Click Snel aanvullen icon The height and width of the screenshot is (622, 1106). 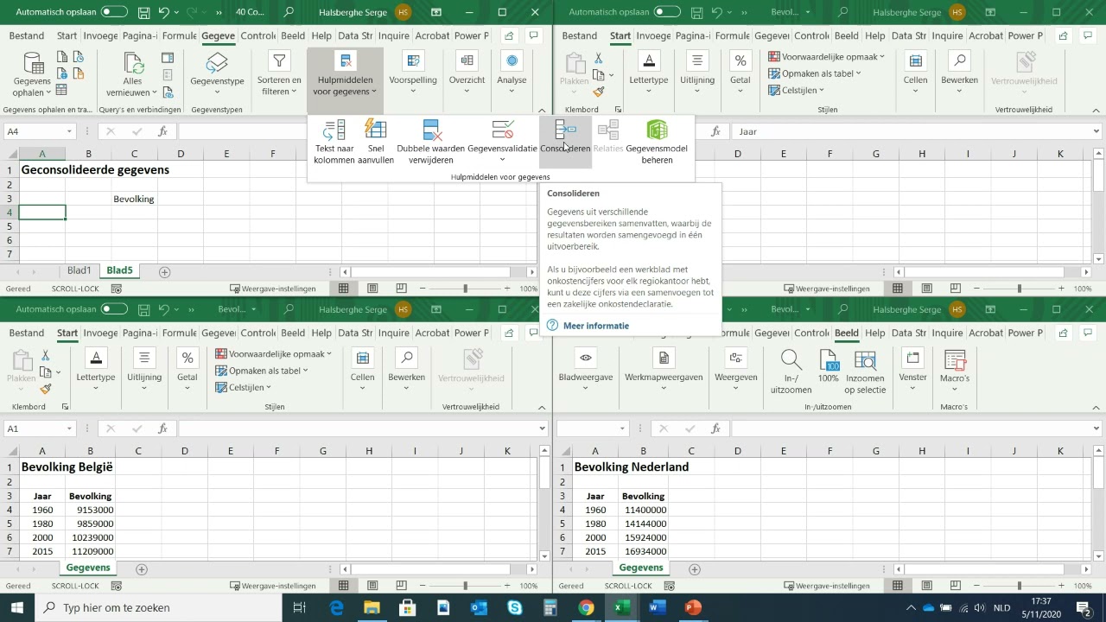point(375,130)
